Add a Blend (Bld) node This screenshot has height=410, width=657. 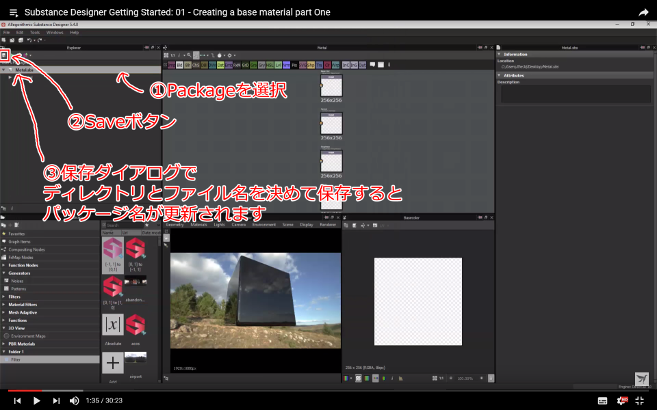pos(179,66)
